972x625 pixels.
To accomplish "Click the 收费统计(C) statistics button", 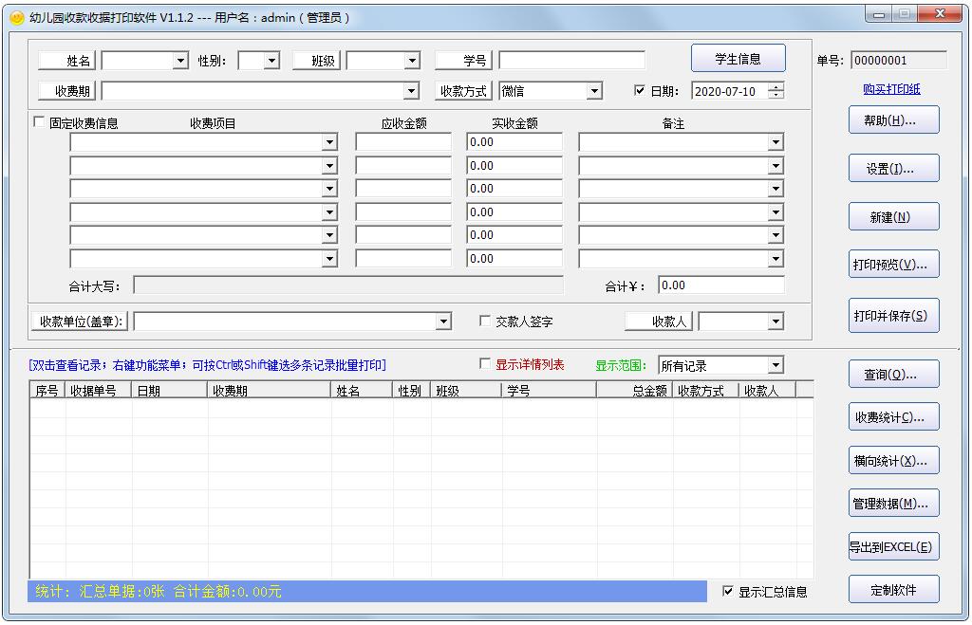I will tap(892, 416).
